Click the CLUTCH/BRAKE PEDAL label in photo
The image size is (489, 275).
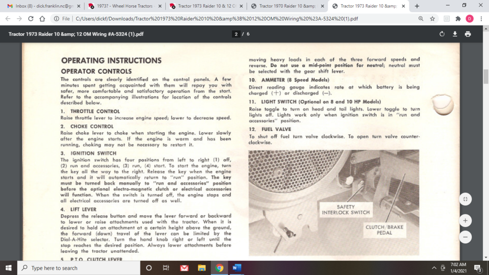(x=384, y=230)
